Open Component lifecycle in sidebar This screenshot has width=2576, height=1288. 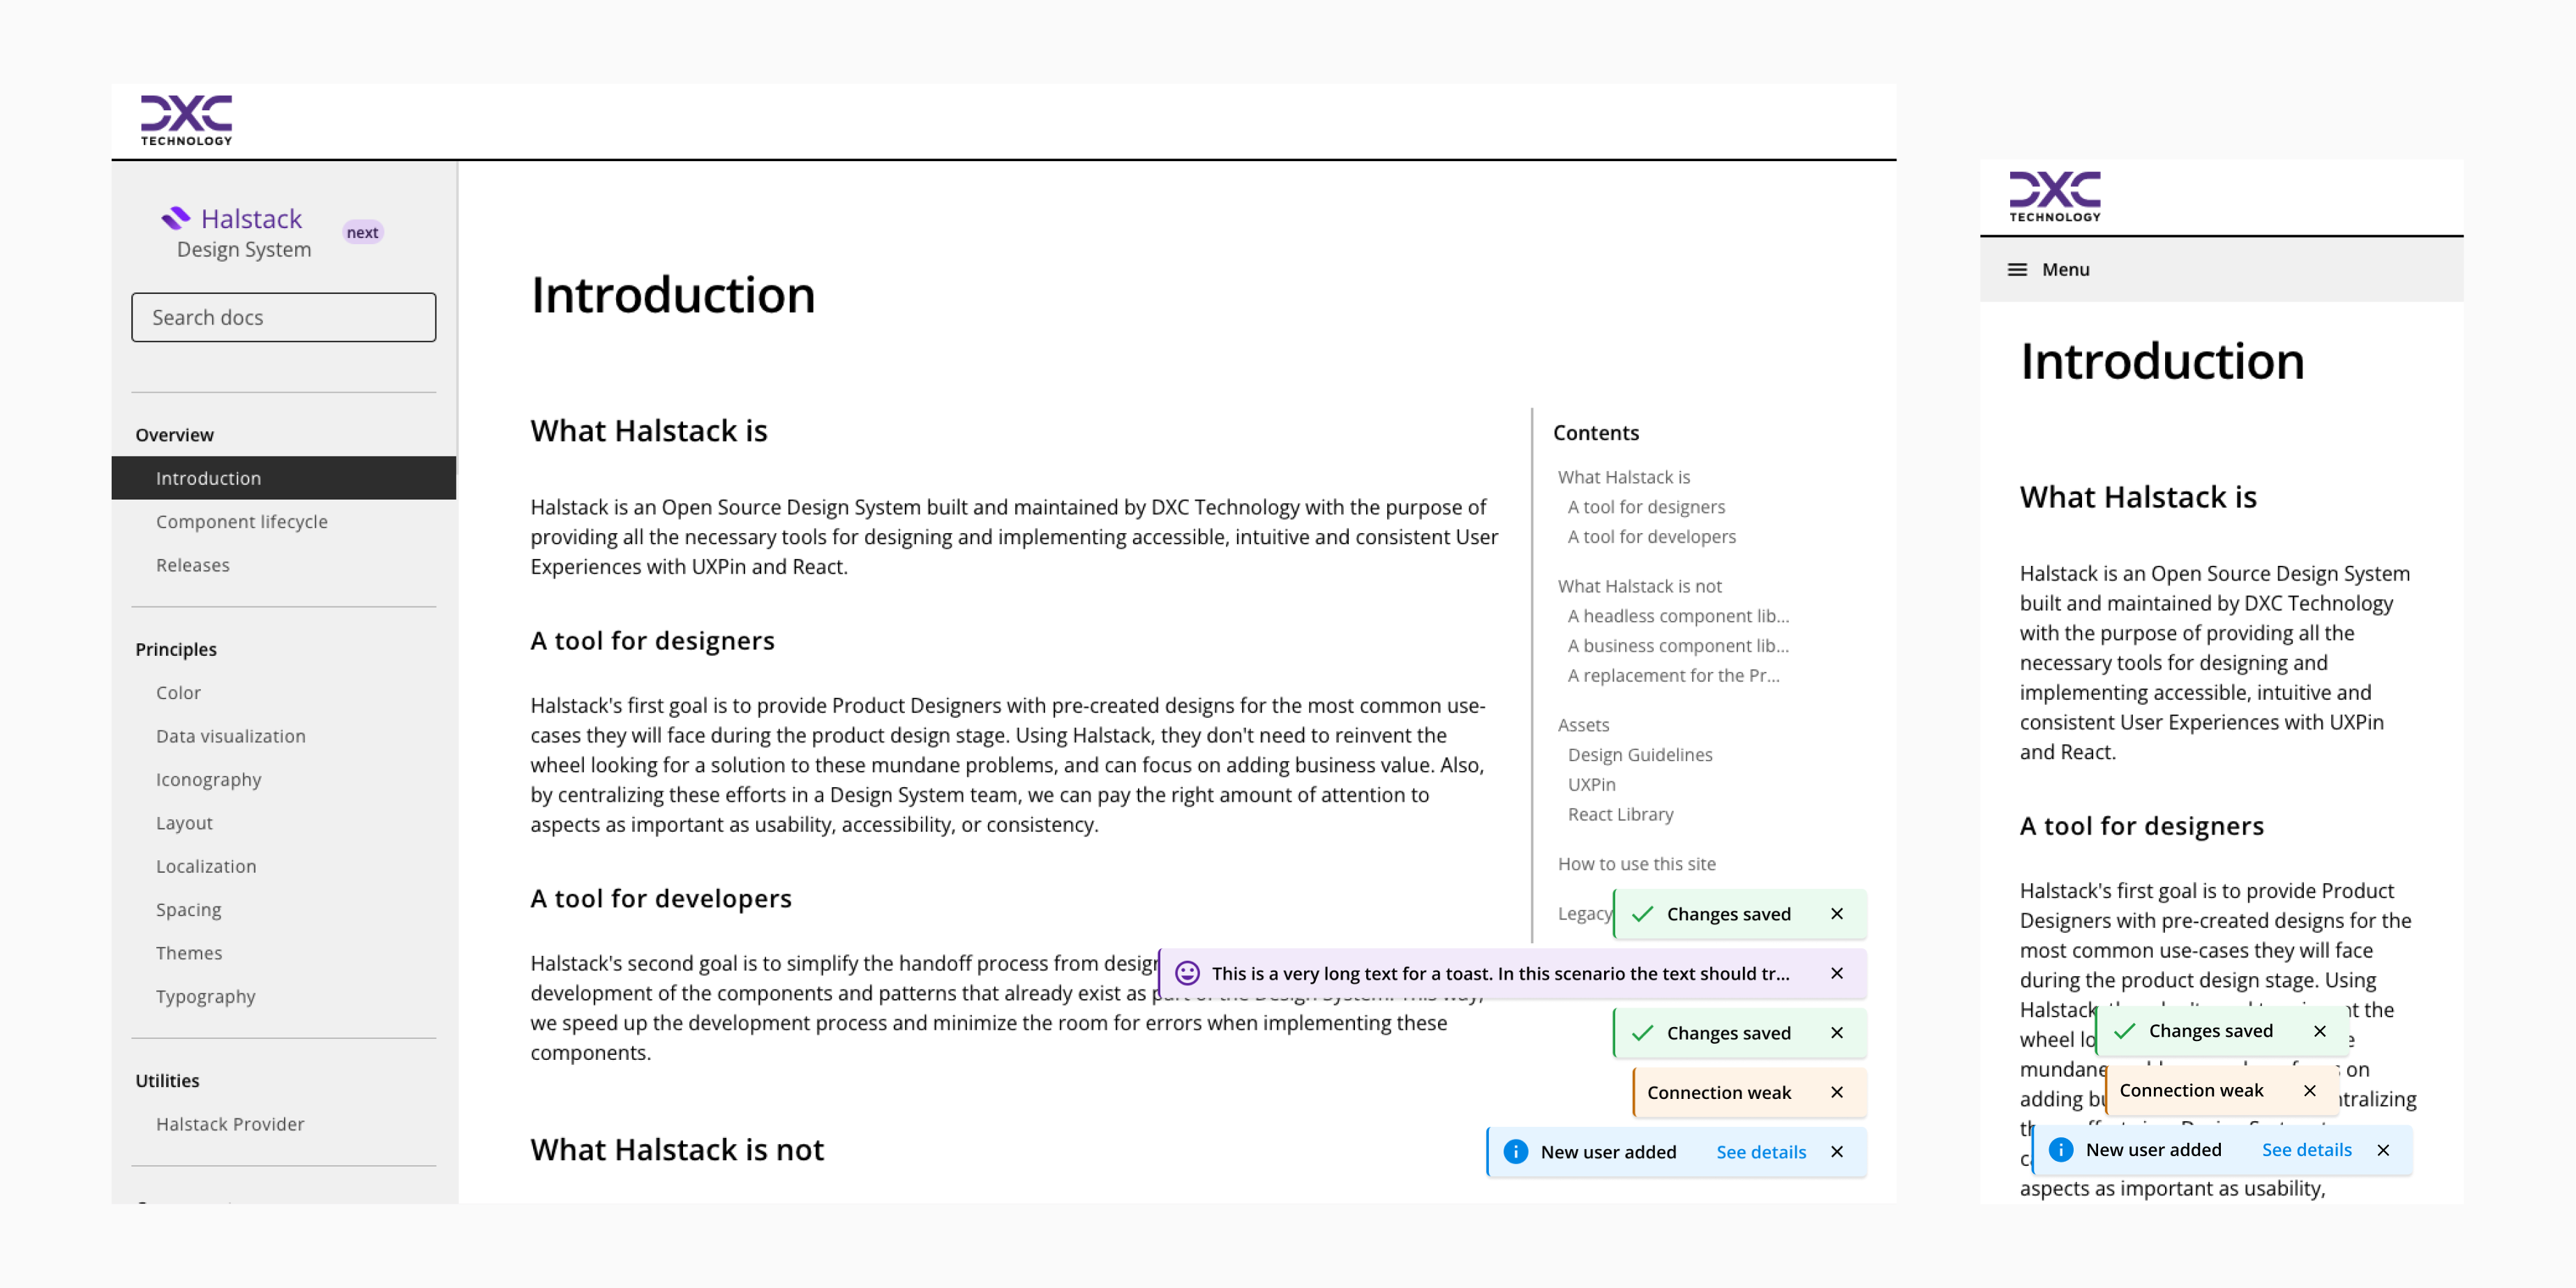click(241, 522)
